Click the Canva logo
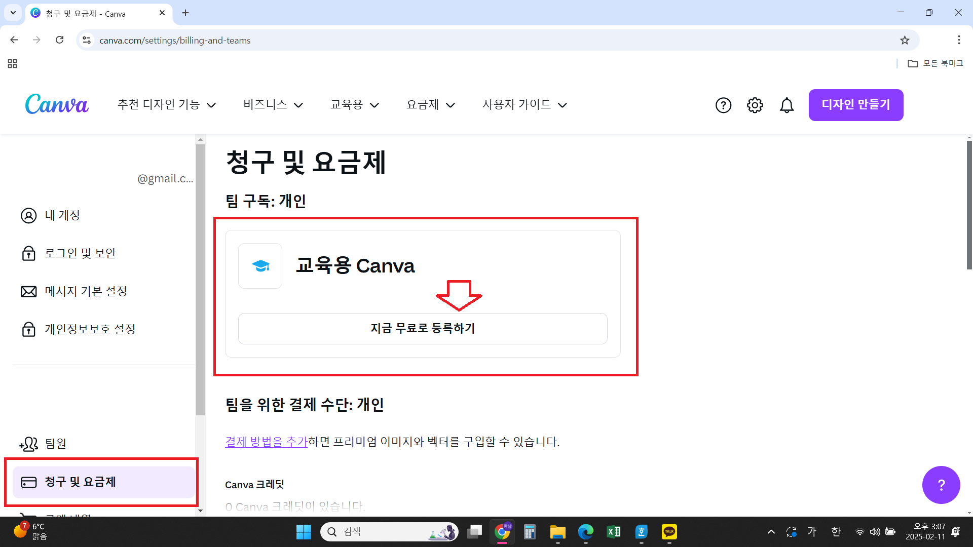Image resolution: width=973 pixels, height=547 pixels. coord(56,104)
